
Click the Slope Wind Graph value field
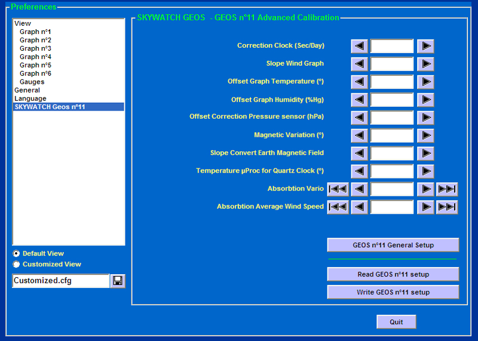coord(392,64)
